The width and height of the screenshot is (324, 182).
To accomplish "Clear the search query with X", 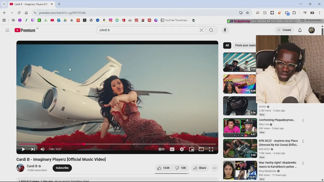I will click(x=201, y=30).
